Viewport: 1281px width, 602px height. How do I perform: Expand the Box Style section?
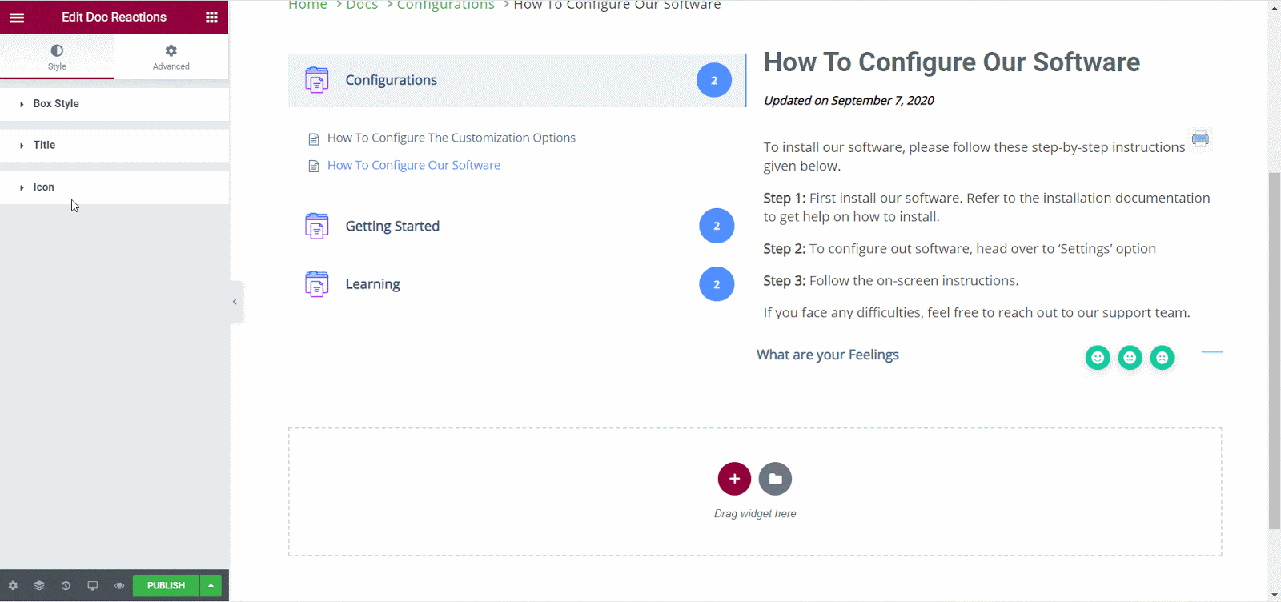tap(56, 104)
